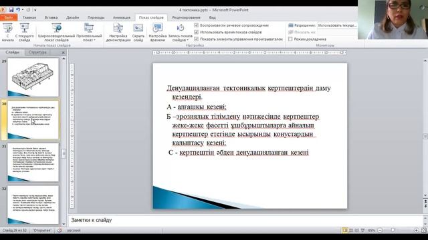Click spell check icon in status bar
428x240 pixels.
pyautogui.click(x=60, y=230)
